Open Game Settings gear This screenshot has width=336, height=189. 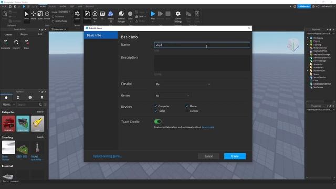pos(178,16)
